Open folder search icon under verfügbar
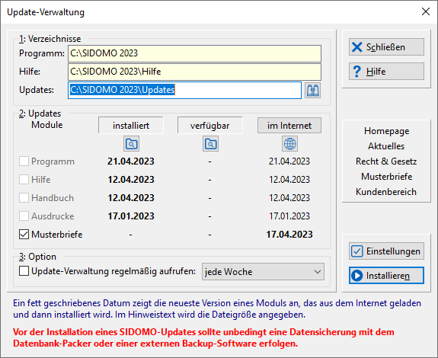438x358 pixels. [210, 144]
